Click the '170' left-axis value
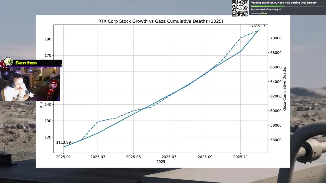Image resolution: width=326 pixels, height=183 pixels. click(48, 55)
